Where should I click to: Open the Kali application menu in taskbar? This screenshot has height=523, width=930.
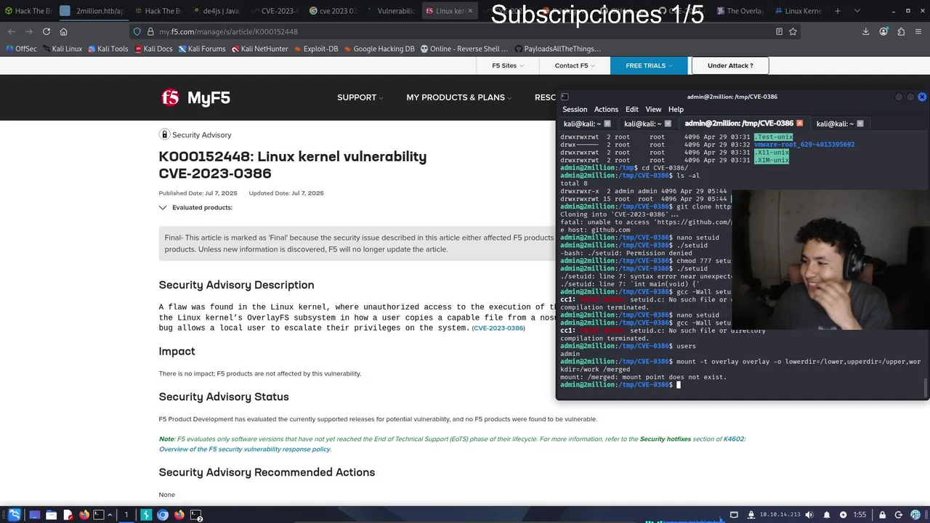pos(14,515)
